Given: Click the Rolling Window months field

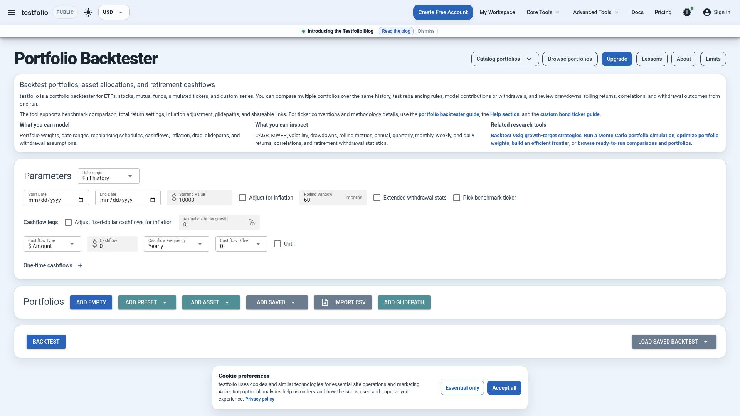Looking at the screenshot, I should [x=333, y=198].
